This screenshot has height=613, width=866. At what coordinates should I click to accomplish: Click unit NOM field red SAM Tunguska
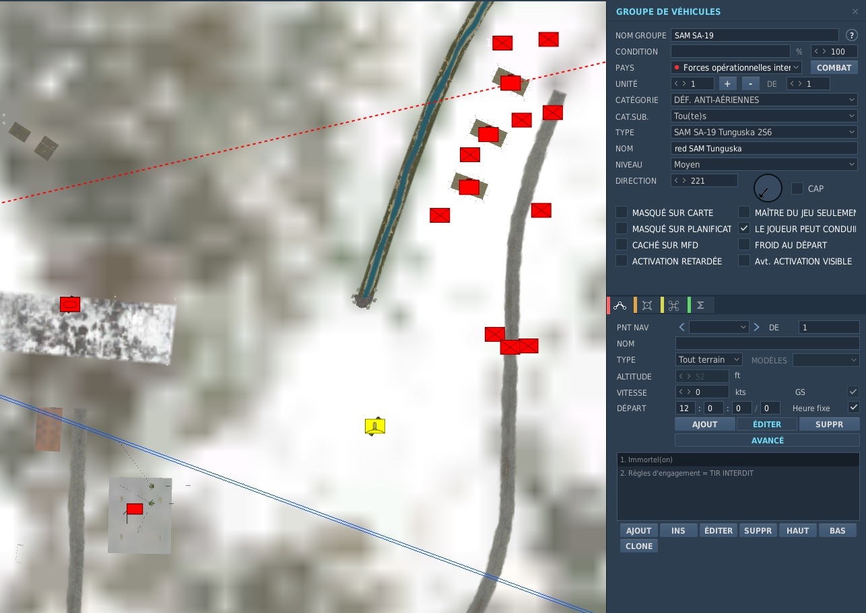click(x=764, y=148)
